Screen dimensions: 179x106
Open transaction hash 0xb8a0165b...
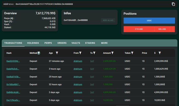(x=13, y=77)
